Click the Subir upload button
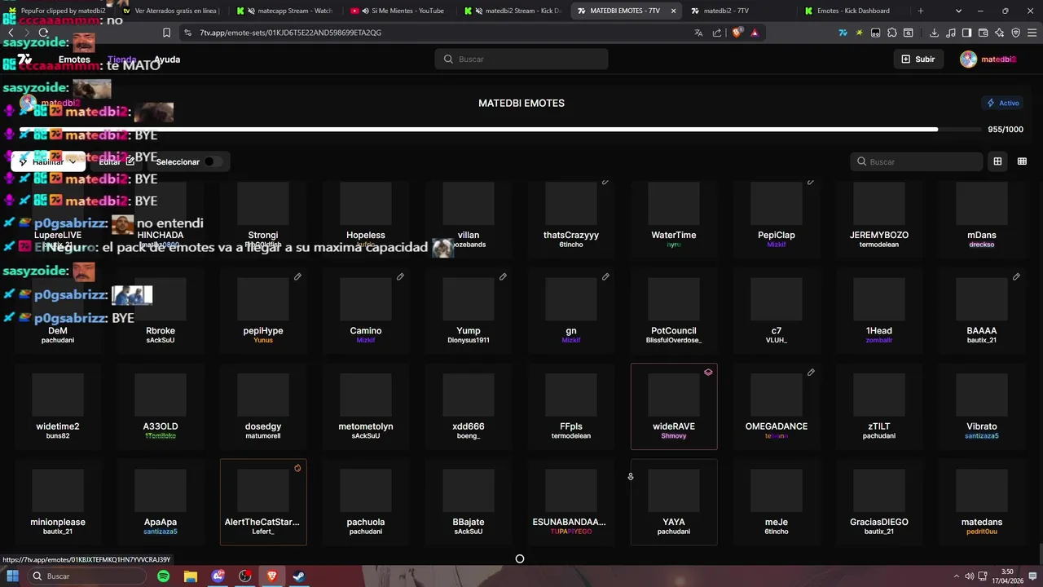 pyautogui.click(x=918, y=60)
